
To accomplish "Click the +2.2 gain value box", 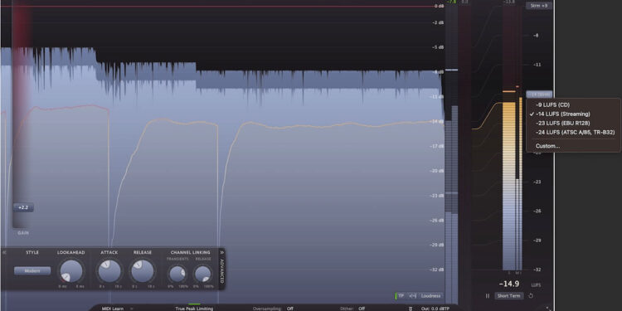I will [23, 207].
